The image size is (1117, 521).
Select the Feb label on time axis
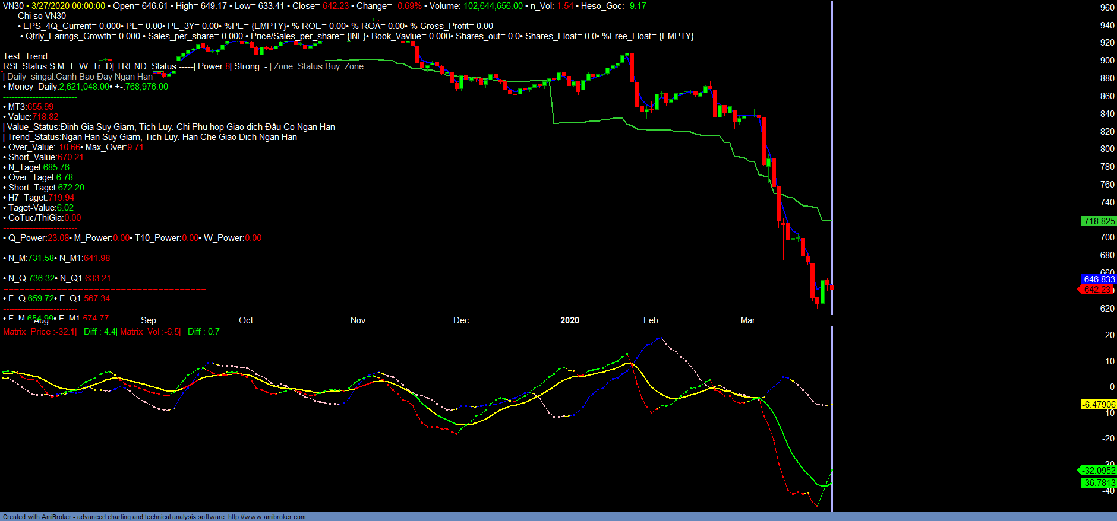point(651,320)
